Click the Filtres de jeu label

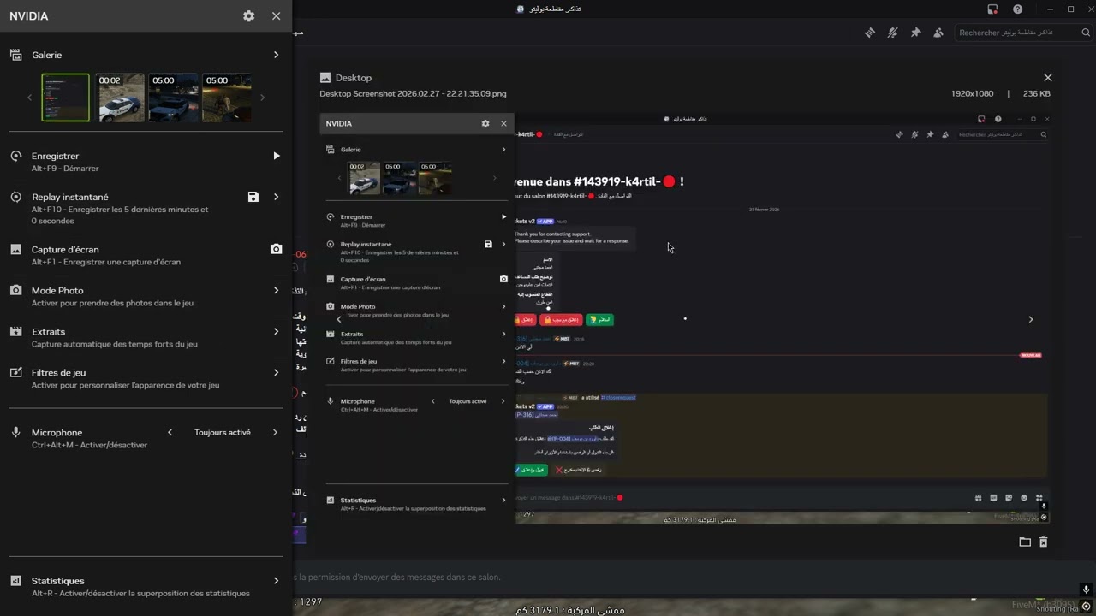pyautogui.click(x=58, y=372)
